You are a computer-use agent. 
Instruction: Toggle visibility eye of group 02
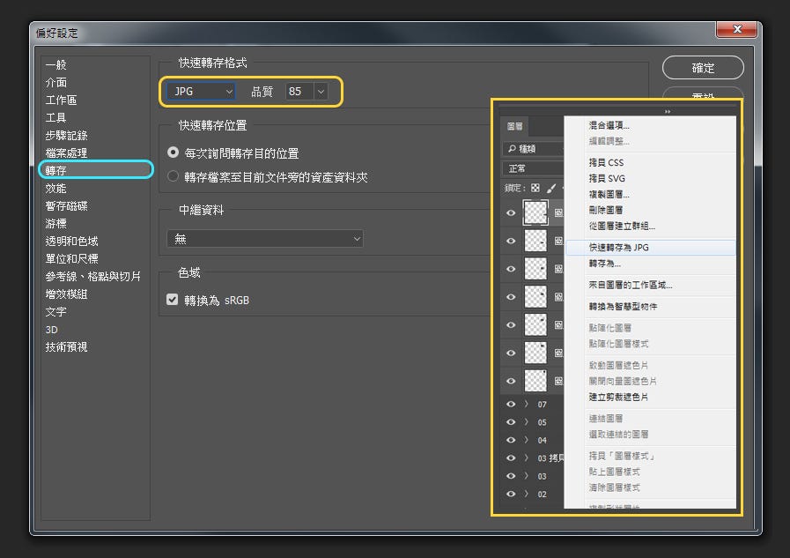tap(511, 494)
